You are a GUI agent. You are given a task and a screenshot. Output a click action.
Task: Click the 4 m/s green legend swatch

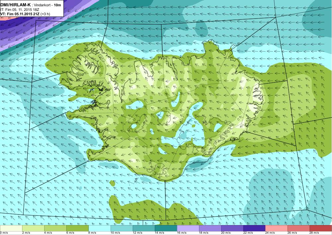tap(55, 228)
